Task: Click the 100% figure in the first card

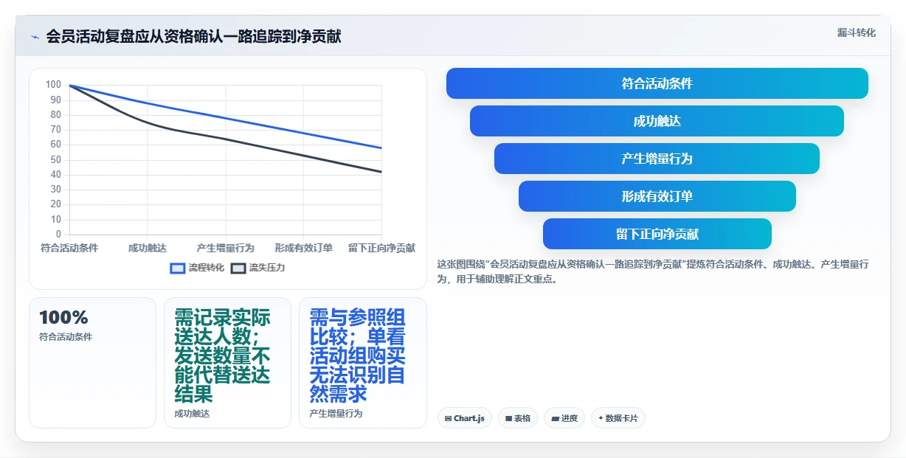Action: tap(63, 318)
